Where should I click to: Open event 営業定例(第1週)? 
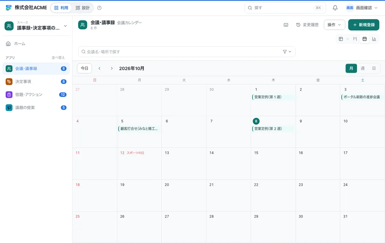[x=273, y=97]
